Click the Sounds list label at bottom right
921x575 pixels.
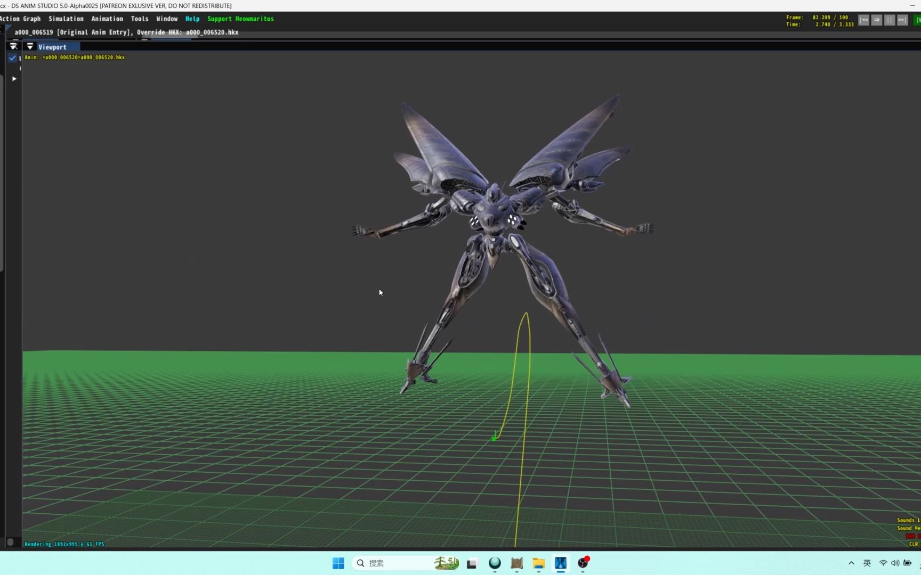pyautogui.click(x=909, y=520)
